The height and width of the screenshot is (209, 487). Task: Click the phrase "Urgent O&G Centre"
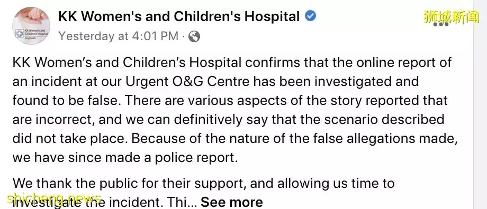(x=187, y=81)
